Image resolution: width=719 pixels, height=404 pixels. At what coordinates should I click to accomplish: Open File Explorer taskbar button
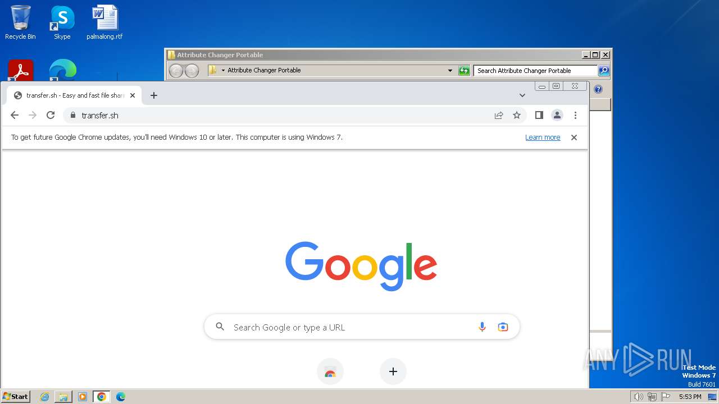(63, 397)
